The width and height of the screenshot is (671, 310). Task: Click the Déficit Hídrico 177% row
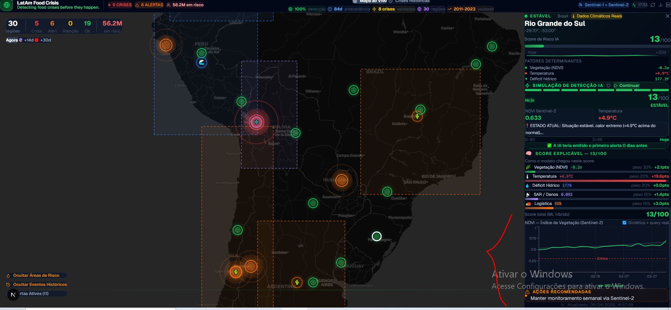tap(597, 185)
